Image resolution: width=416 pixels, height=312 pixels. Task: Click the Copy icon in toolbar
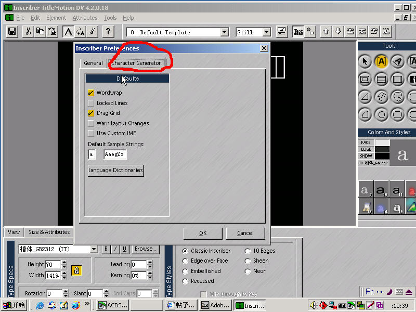40,32
